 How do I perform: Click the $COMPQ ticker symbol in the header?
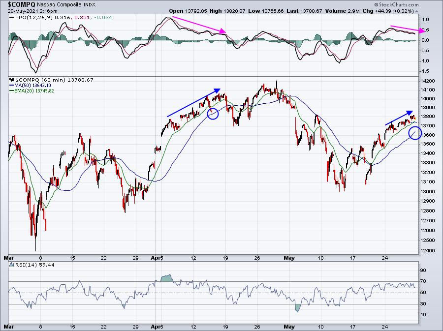(22, 4)
